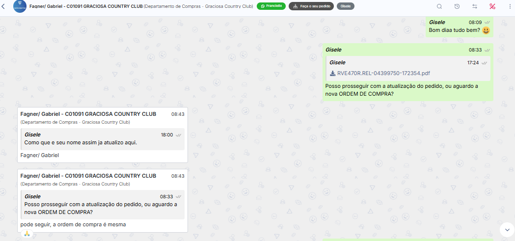Go back using the left chevron arrow

tap(3, 6)
